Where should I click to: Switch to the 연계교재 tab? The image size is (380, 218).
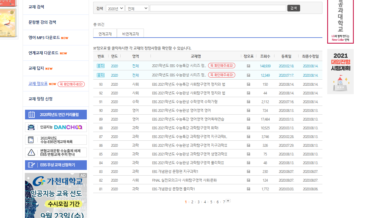pos(105,34)
